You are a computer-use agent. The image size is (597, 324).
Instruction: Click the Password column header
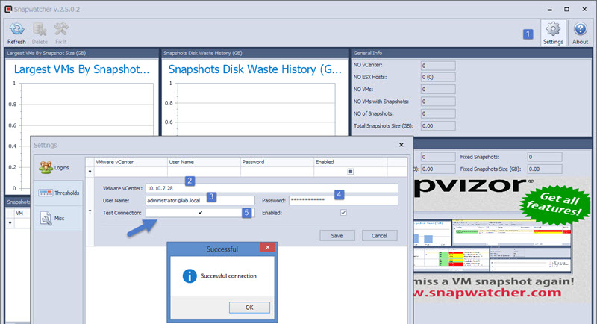click(x=277, y=162)
